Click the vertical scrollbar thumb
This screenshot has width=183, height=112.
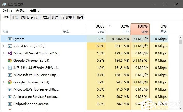tap(180, 42)
